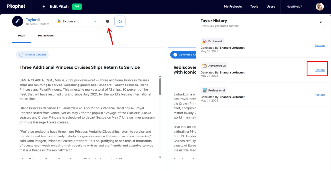Click the Need Help? link
The image size is (331, 171).
click(294, 7)
